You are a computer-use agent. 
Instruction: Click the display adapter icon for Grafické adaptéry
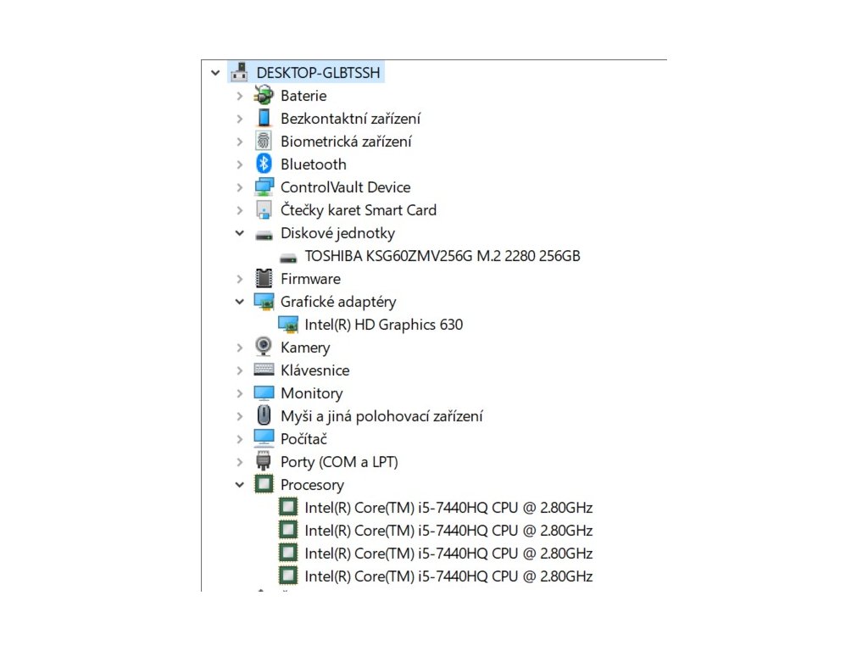point(264,302)
